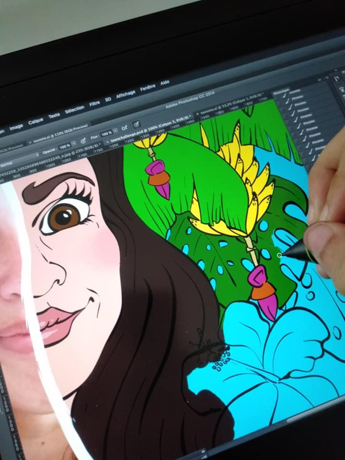Collapse the Historique panel with double-arrow
The height and width of the screenshot is (460, 345).
[320, 79]
